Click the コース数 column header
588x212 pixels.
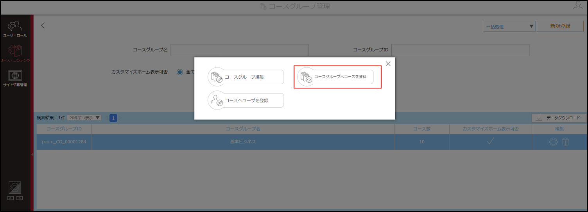422,129
